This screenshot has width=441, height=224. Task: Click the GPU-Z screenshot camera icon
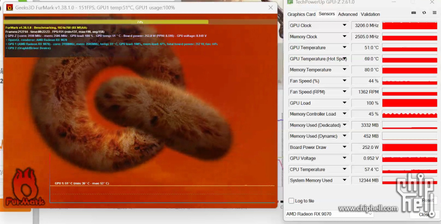(414, 13)
